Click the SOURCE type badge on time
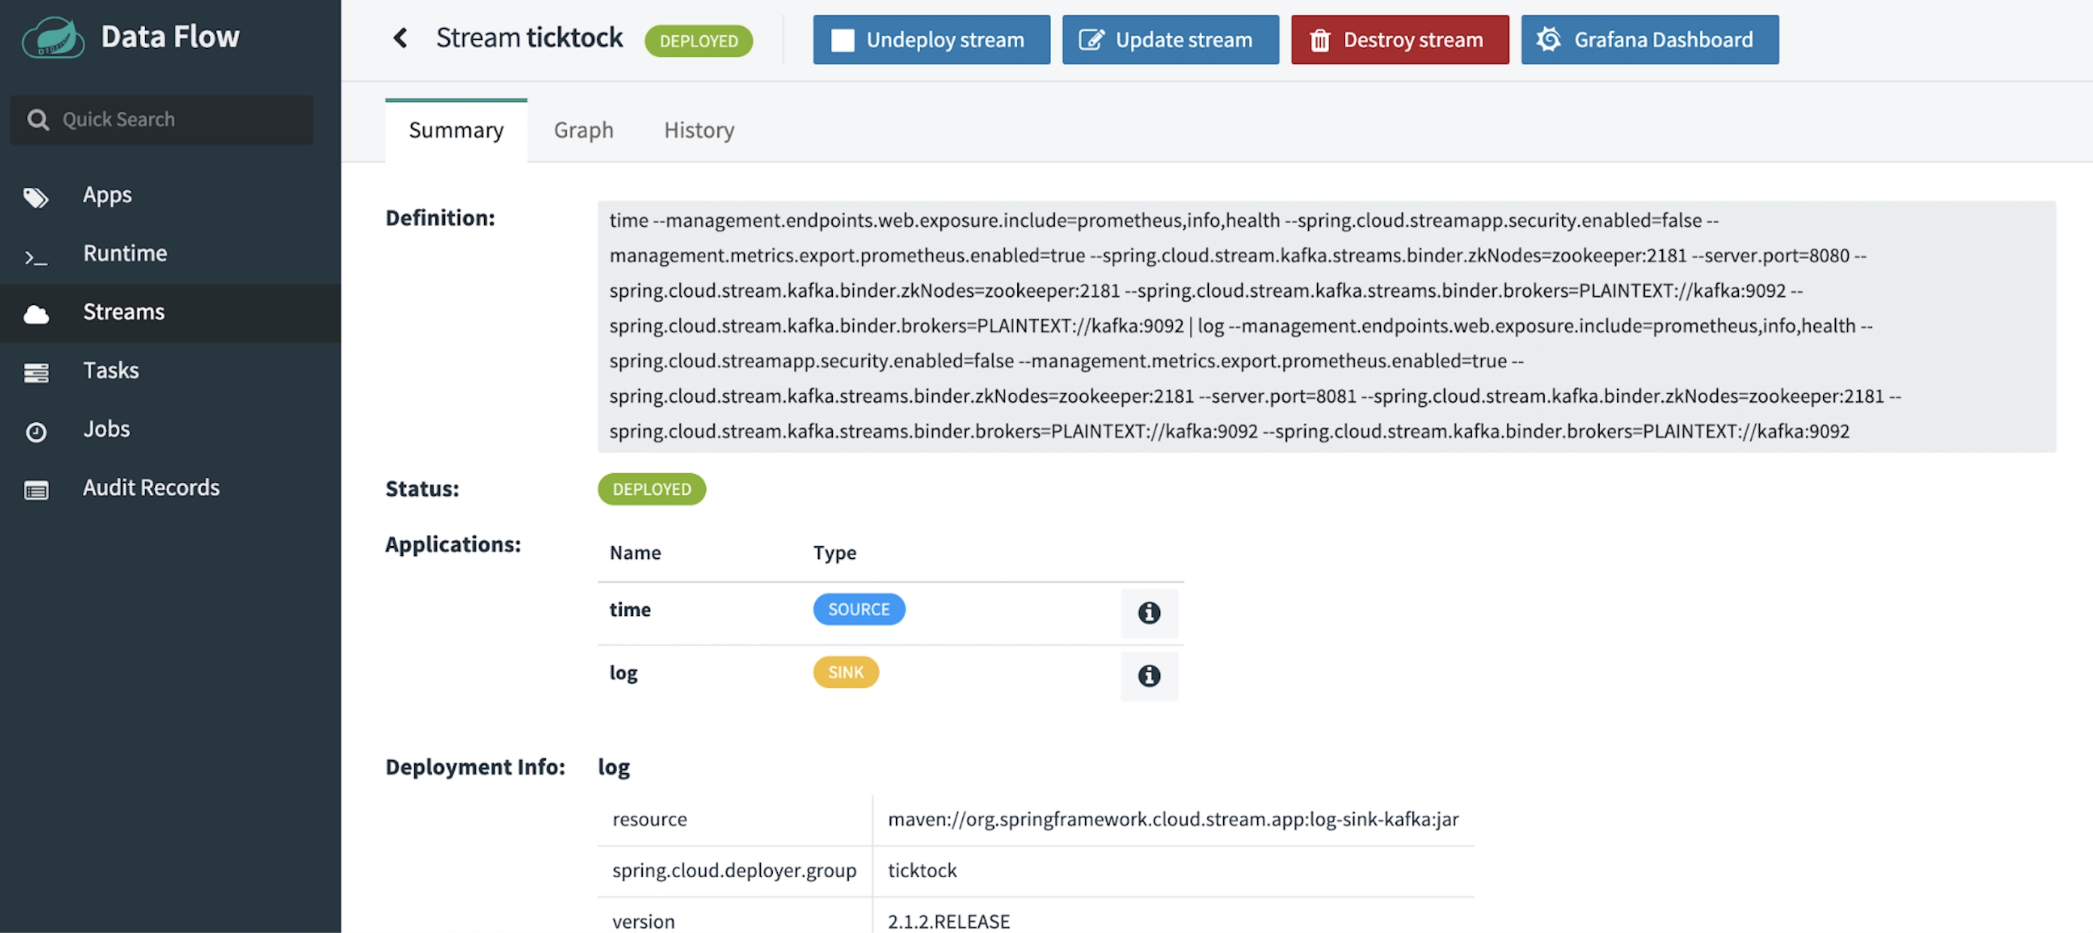 [x=859, y=609]
